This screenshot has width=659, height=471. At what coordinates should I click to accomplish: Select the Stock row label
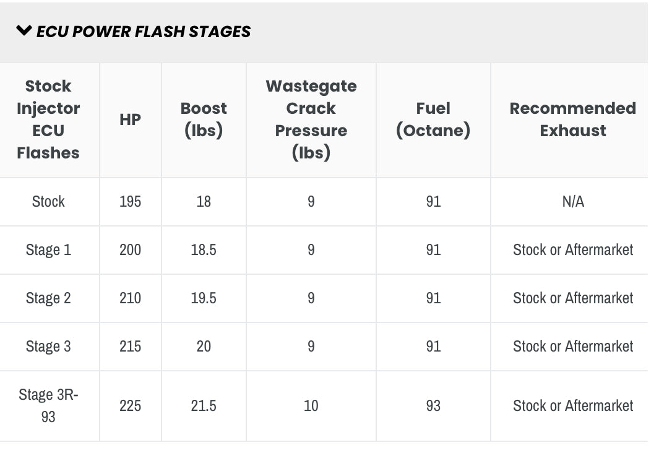tap(48, 202)
